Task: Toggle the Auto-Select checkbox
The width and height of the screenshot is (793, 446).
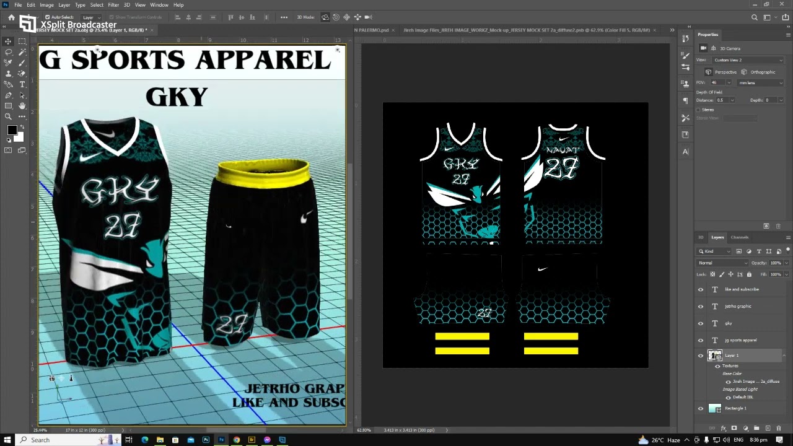Action: tap(48, 17)
